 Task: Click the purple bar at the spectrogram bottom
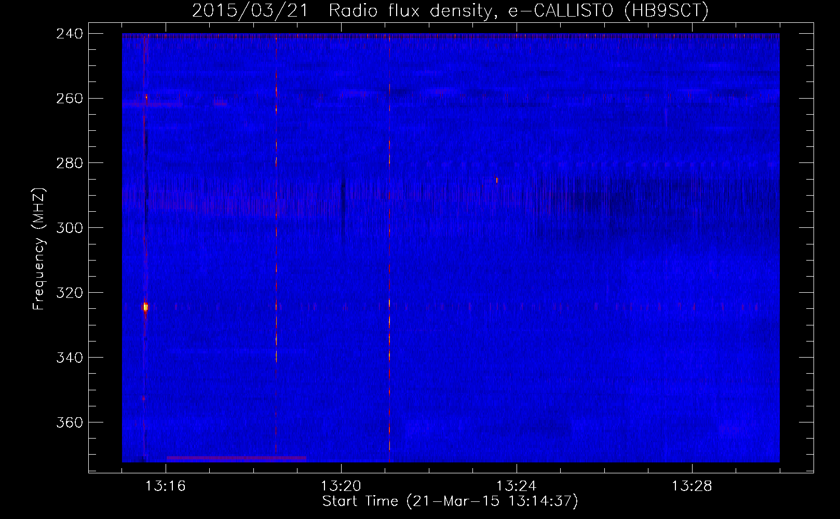[236, 458]
